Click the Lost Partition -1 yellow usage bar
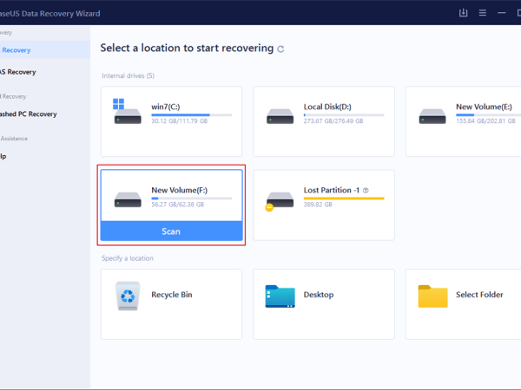 coord(344,198)
